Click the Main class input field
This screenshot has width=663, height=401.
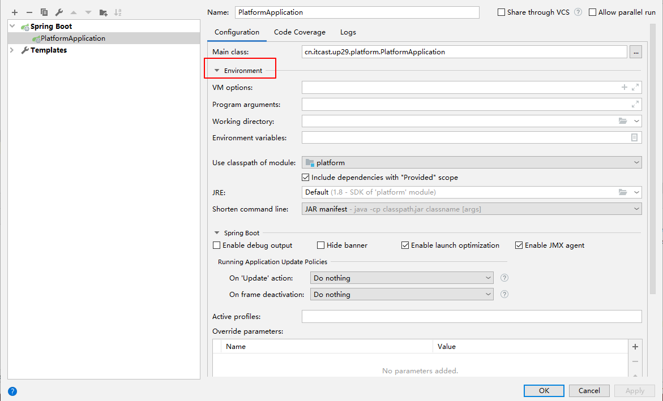pyautogui.click(x=464, y=52)
